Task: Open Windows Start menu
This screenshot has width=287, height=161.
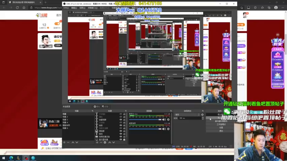Action: point(4,158)
